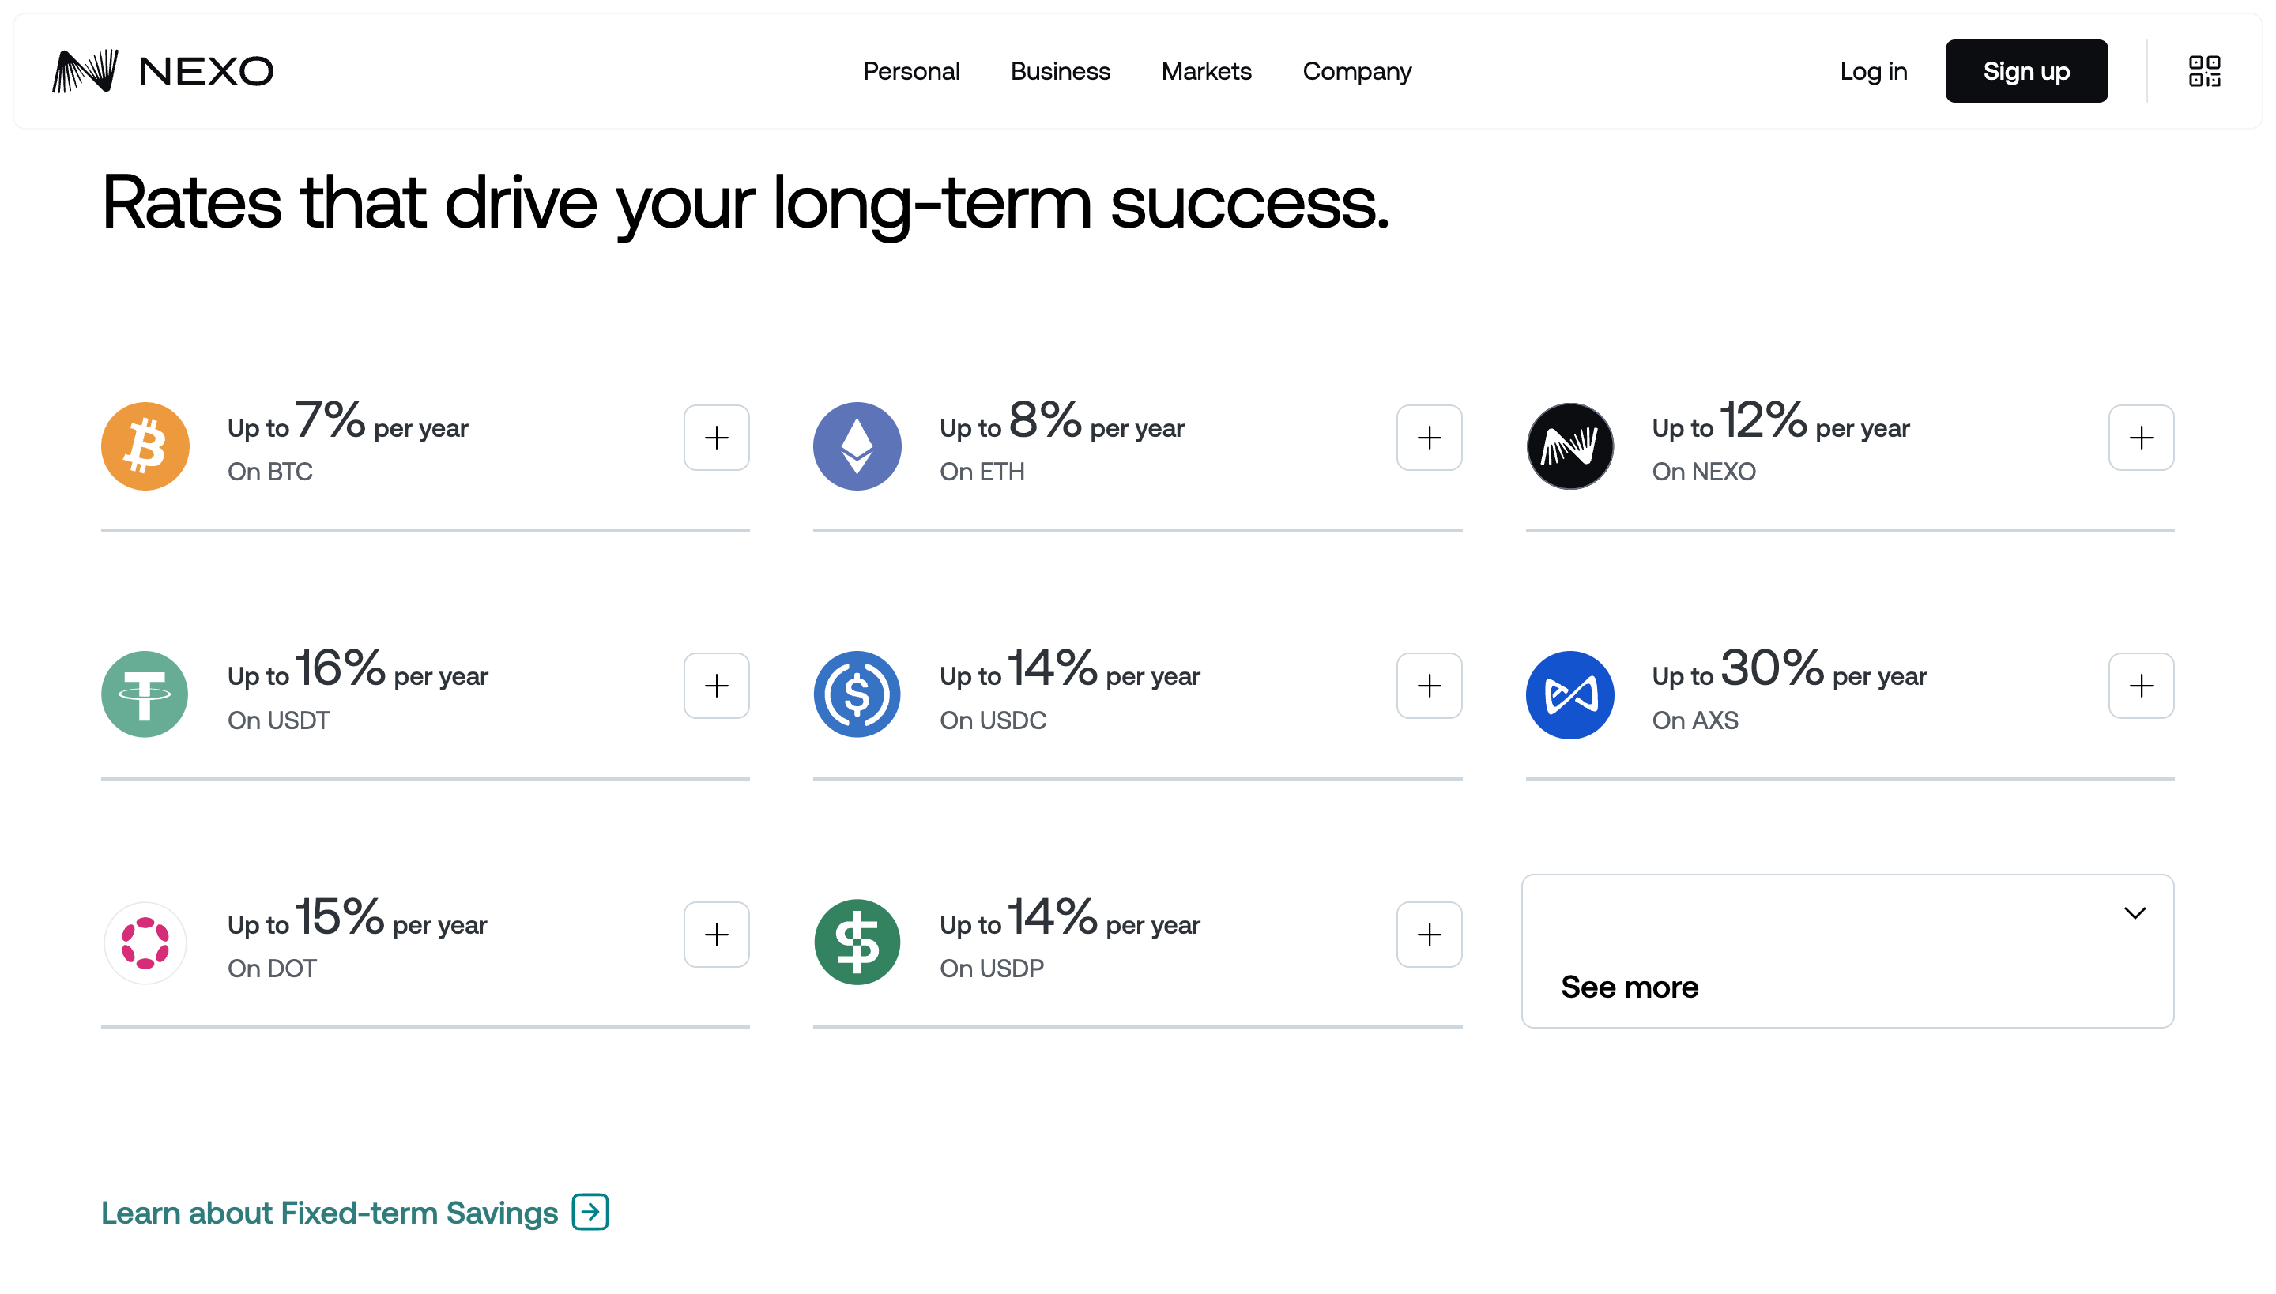Select the NEXO token icon

[1569, 446]
